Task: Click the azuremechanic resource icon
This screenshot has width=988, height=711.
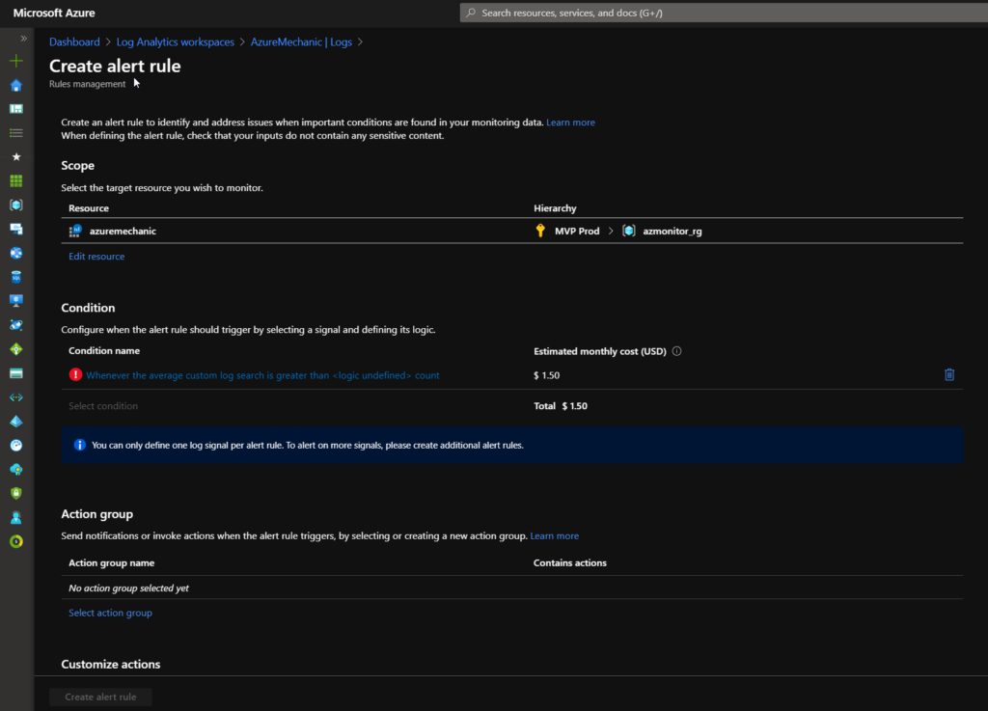Action: pyautogui.click(x=75, y=232)
